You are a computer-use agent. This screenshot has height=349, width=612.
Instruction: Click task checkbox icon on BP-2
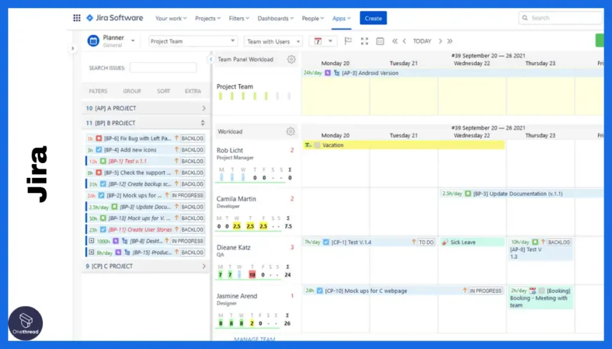[102, 195]
